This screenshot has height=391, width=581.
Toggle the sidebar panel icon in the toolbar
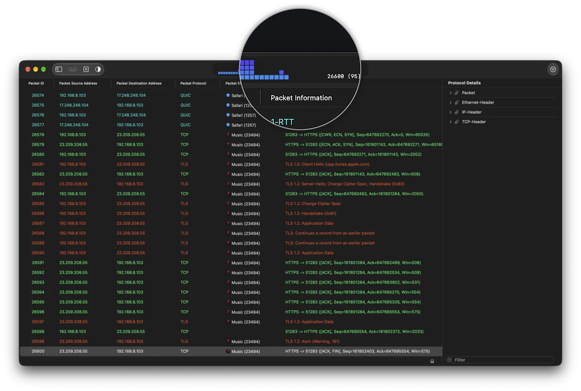tap(59, 69)
